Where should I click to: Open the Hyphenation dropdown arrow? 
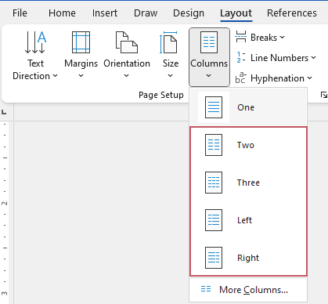click(309, 78)
